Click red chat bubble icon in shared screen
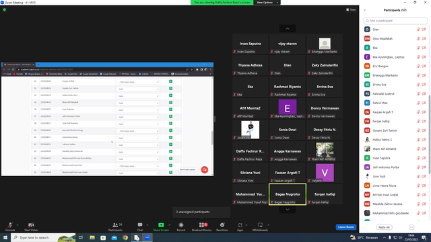The width and height of the screenshot is (431, 242). pyautogui.click(x=205, y=169)
